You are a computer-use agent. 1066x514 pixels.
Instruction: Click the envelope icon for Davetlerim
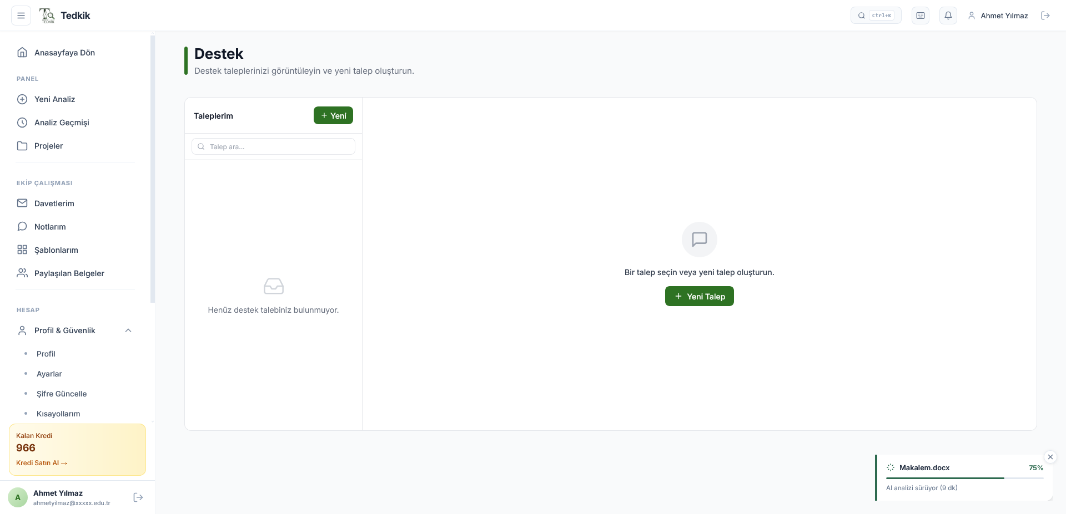click(22, 203)
